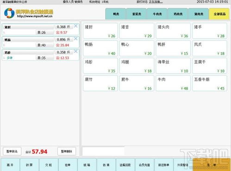This screenshot has height=171, width=231.
Task: Remove the 鸡胗 order line with X
Action: pyautogui.click(x=75, y=51)
